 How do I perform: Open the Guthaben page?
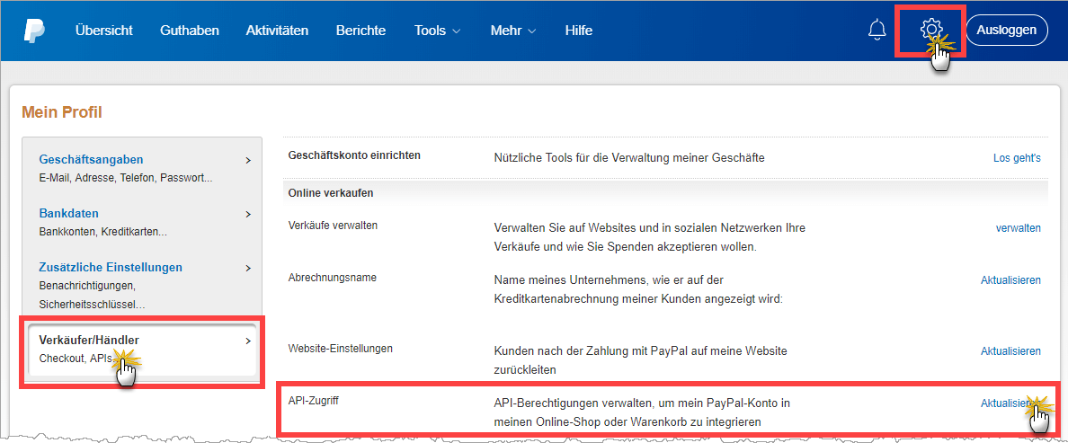190,31
